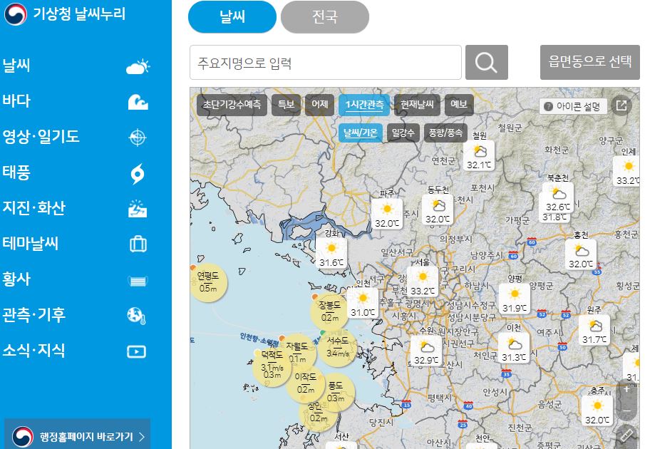Open the 관측·기후 globe thermometer icon
The height and width of the screenshot is (449, 645).
[137, 316]
